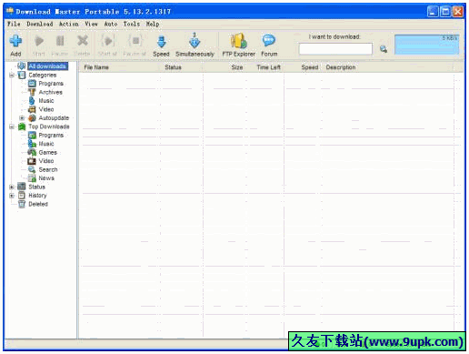
Task: Expand the Autoupdate tree branch
Action: (22, 118)
